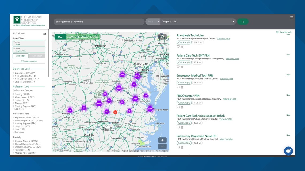Quick Apply to Anesthesia Technician
The width and height of the screenshot is (305, 171).
[x=184, y=42]
